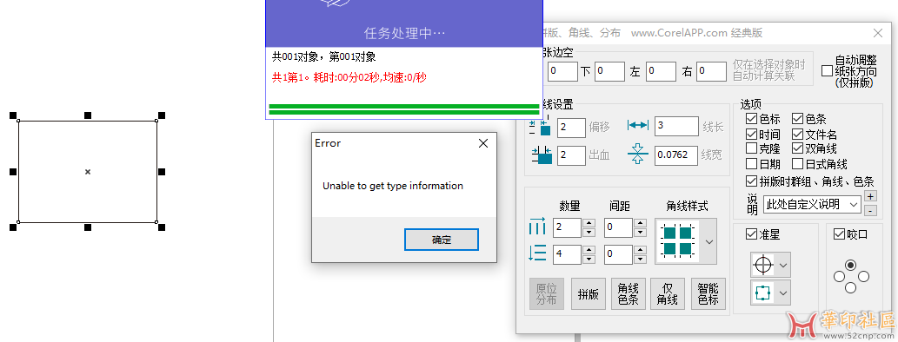Click the line length (线长) arrow icon
The image size is (898, 342).
pyautogui.click(x=637, y=125)
